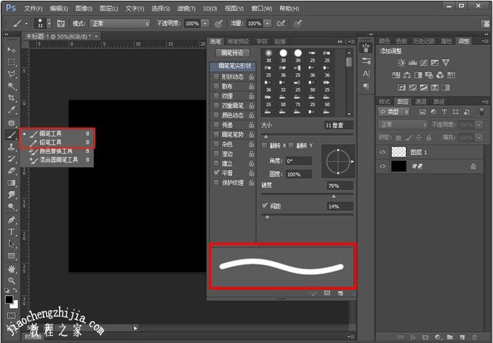Viewport: 493px width, 343px height.
Task: Toggle the 间距 spacing checkbox
Action: [x=265, y=206]
